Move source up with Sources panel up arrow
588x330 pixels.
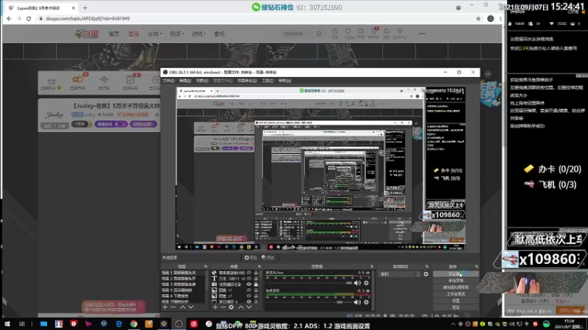(241, 307)
